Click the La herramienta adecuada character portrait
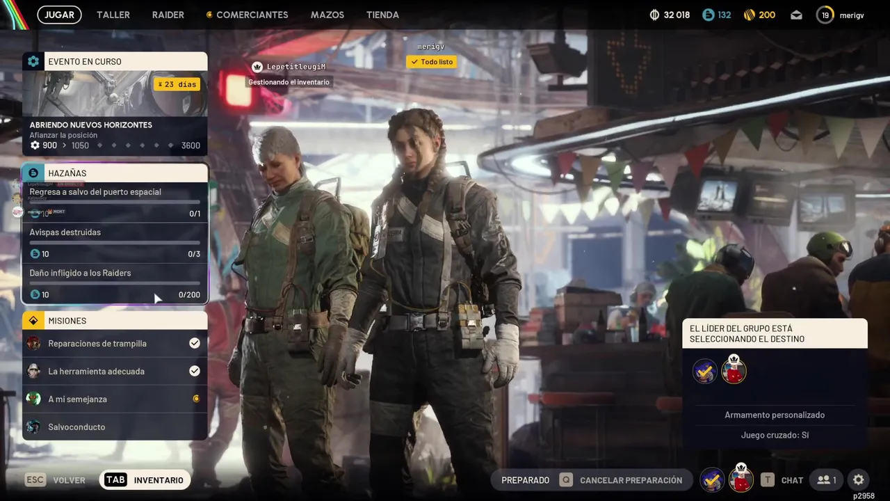890x501 pixels. point(33,372)
